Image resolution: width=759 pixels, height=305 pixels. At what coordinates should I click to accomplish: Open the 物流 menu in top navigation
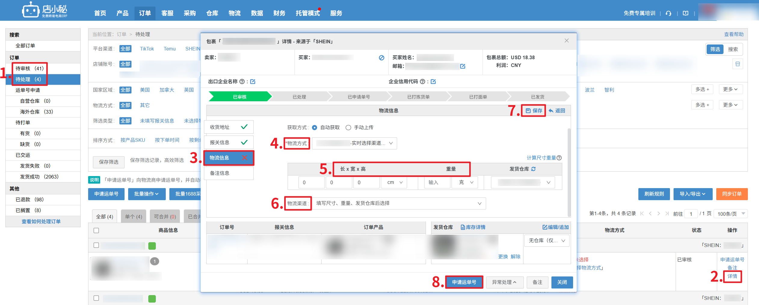tap(234, 13)
